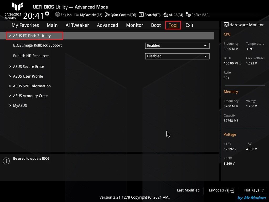This screenshot has height=202, width=269.
Task: Click the Hot Keys question mark icon
Action: point(262,190)
